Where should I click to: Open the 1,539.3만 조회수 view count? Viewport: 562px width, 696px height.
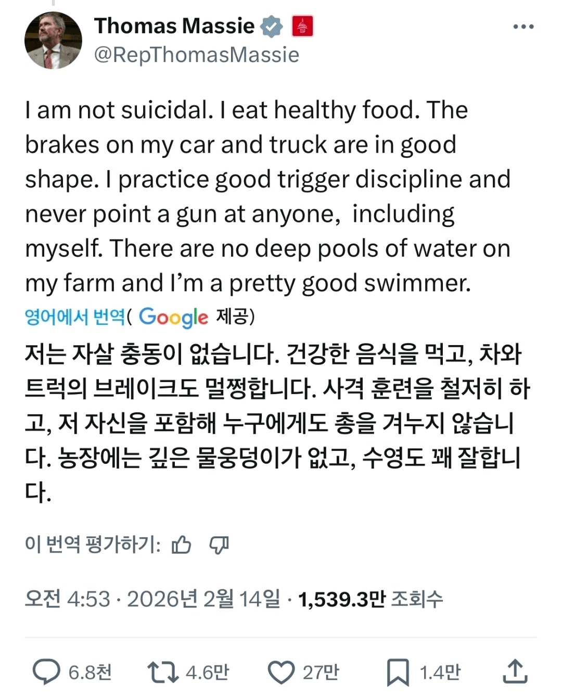pos(370,599)
